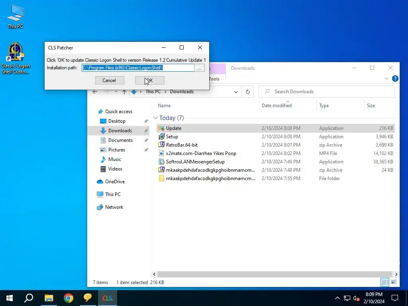Image resolution: width=408 pixels, height=306 pixels.
Task: Click the Installation path text field
Action: pos(138,68)
